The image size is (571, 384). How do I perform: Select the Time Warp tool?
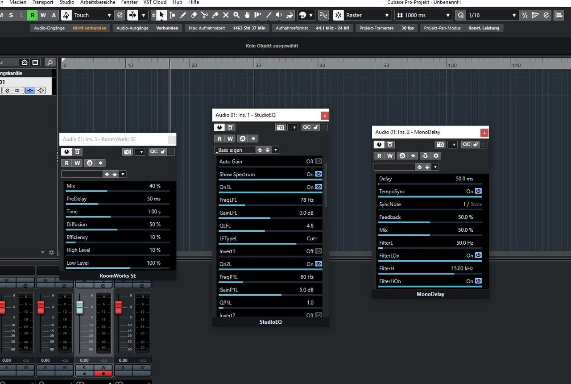click(258, 15)
